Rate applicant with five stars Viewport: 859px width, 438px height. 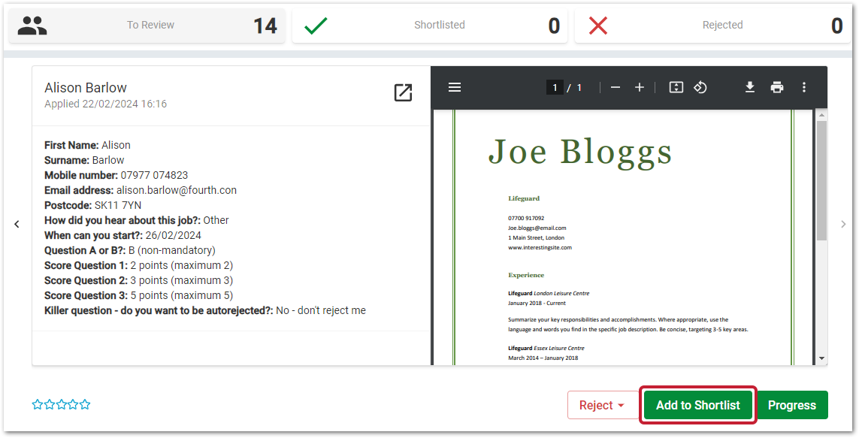point(85,405)
